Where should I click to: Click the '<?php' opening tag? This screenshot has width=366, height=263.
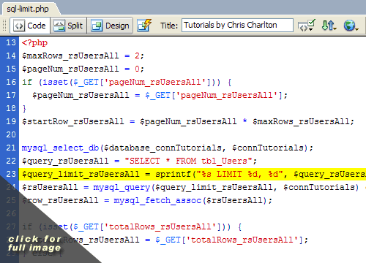[34, 43]
